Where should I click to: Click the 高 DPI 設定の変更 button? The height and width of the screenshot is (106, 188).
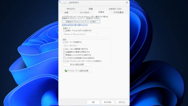(x=77, y=64)
